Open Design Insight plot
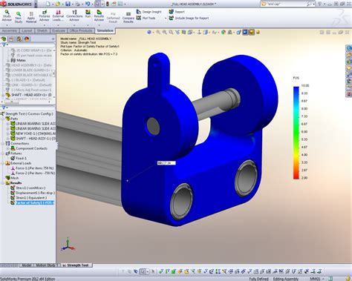 pos(149,12)
